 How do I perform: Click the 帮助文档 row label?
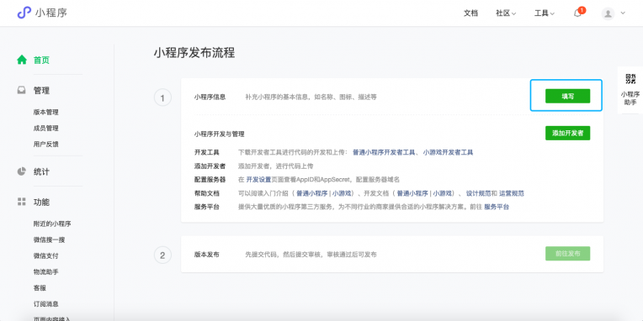tap(207, 193)
